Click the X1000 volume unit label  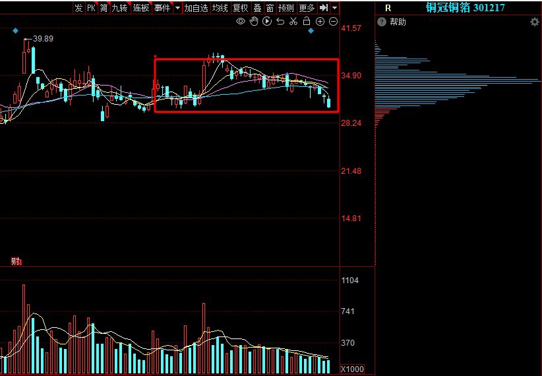click(x=352, y=369)
